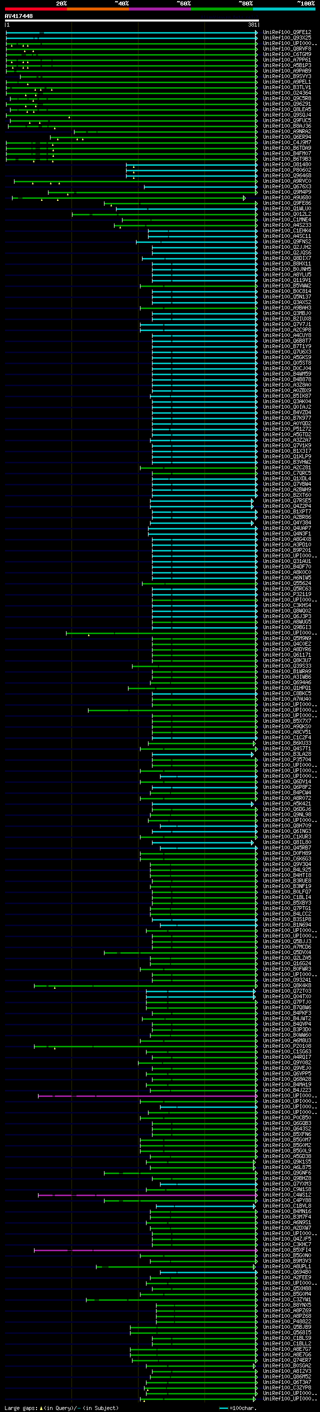
Task: Click the UniRef100_C3ZYP8 label
Action: (287, 1388)
